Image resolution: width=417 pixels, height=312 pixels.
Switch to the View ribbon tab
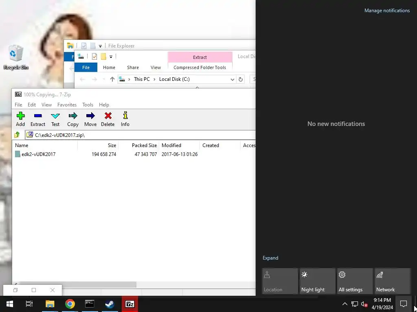[x=156, y=67]
